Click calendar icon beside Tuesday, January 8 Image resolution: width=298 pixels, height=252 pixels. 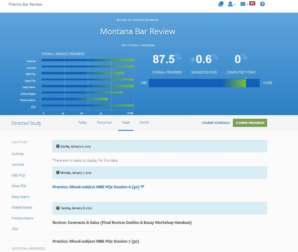58,208
